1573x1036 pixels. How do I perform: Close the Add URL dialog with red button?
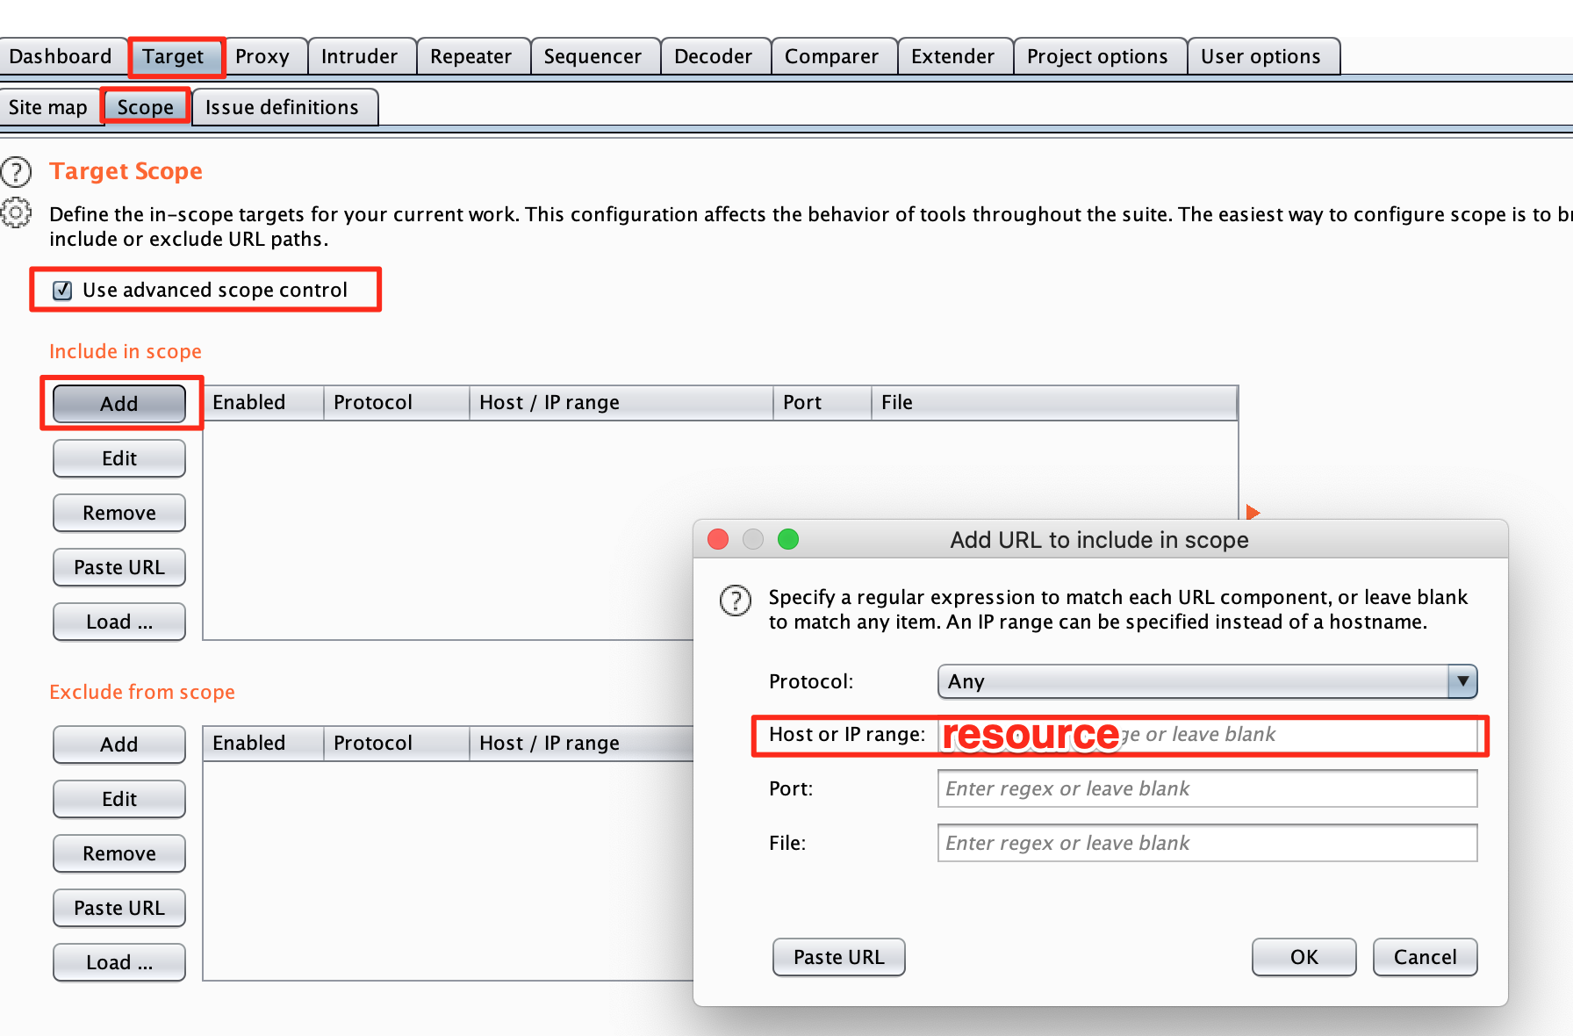click(718, 539)
